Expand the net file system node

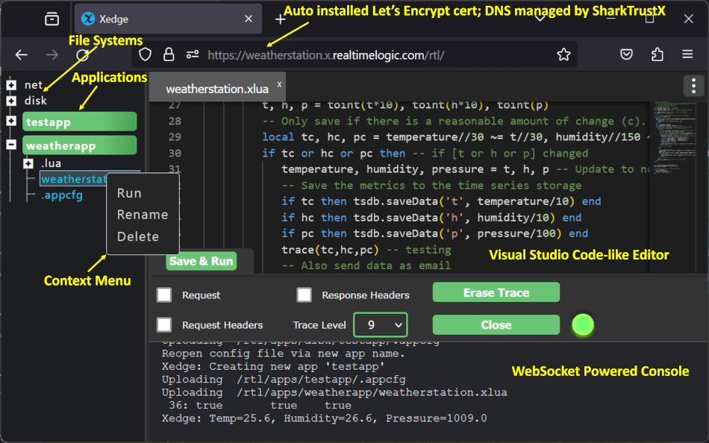(11, 85)
